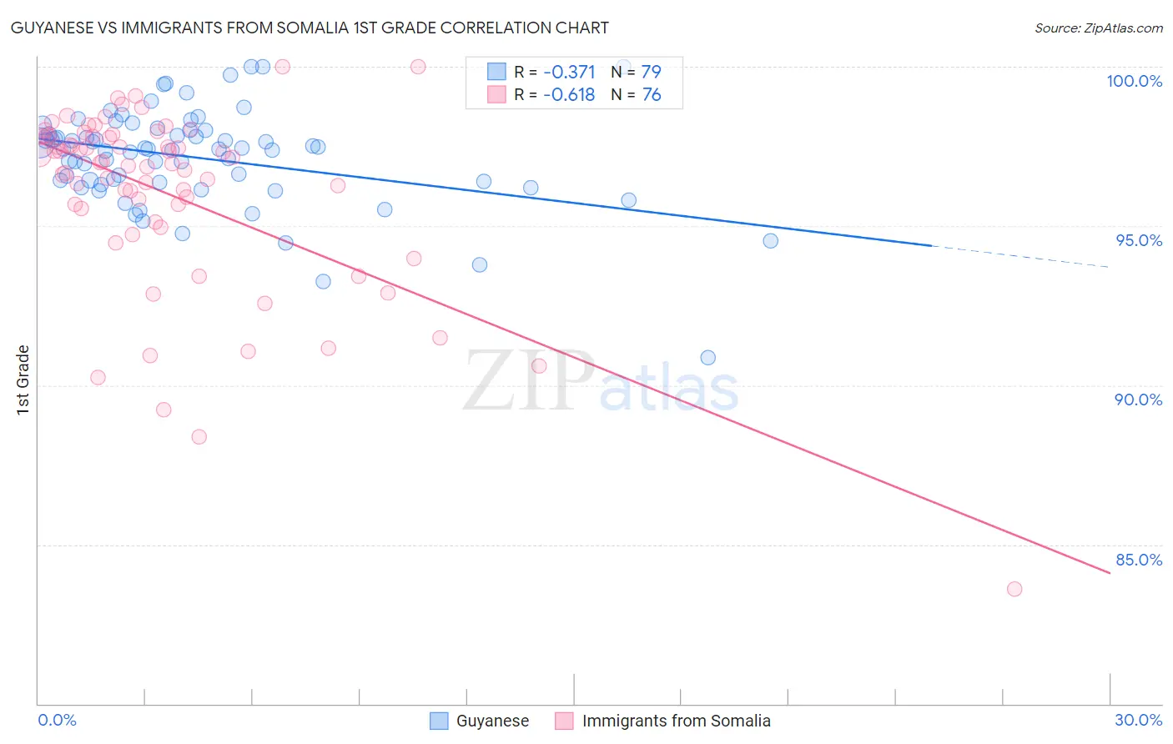Click the 85.0% y-axis tick label

pos(1139,560)
